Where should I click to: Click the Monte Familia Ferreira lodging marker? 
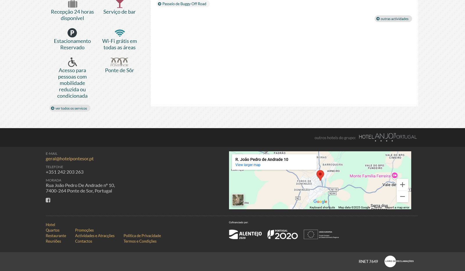394,175
